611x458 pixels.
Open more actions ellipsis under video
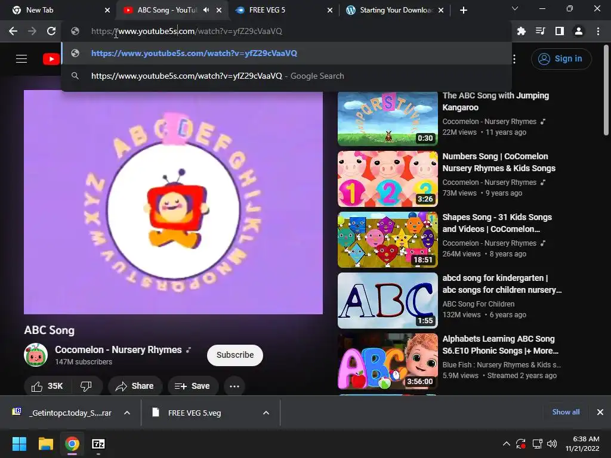[234, 386]
